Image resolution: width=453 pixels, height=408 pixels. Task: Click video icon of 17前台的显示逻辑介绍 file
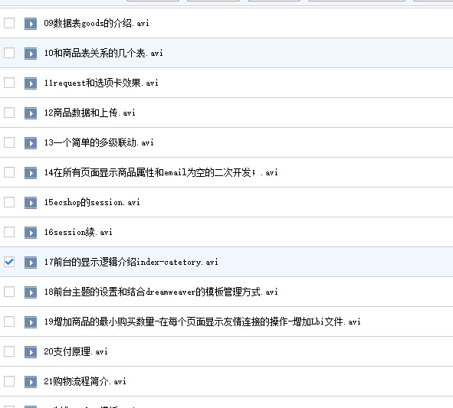point(31,263)
